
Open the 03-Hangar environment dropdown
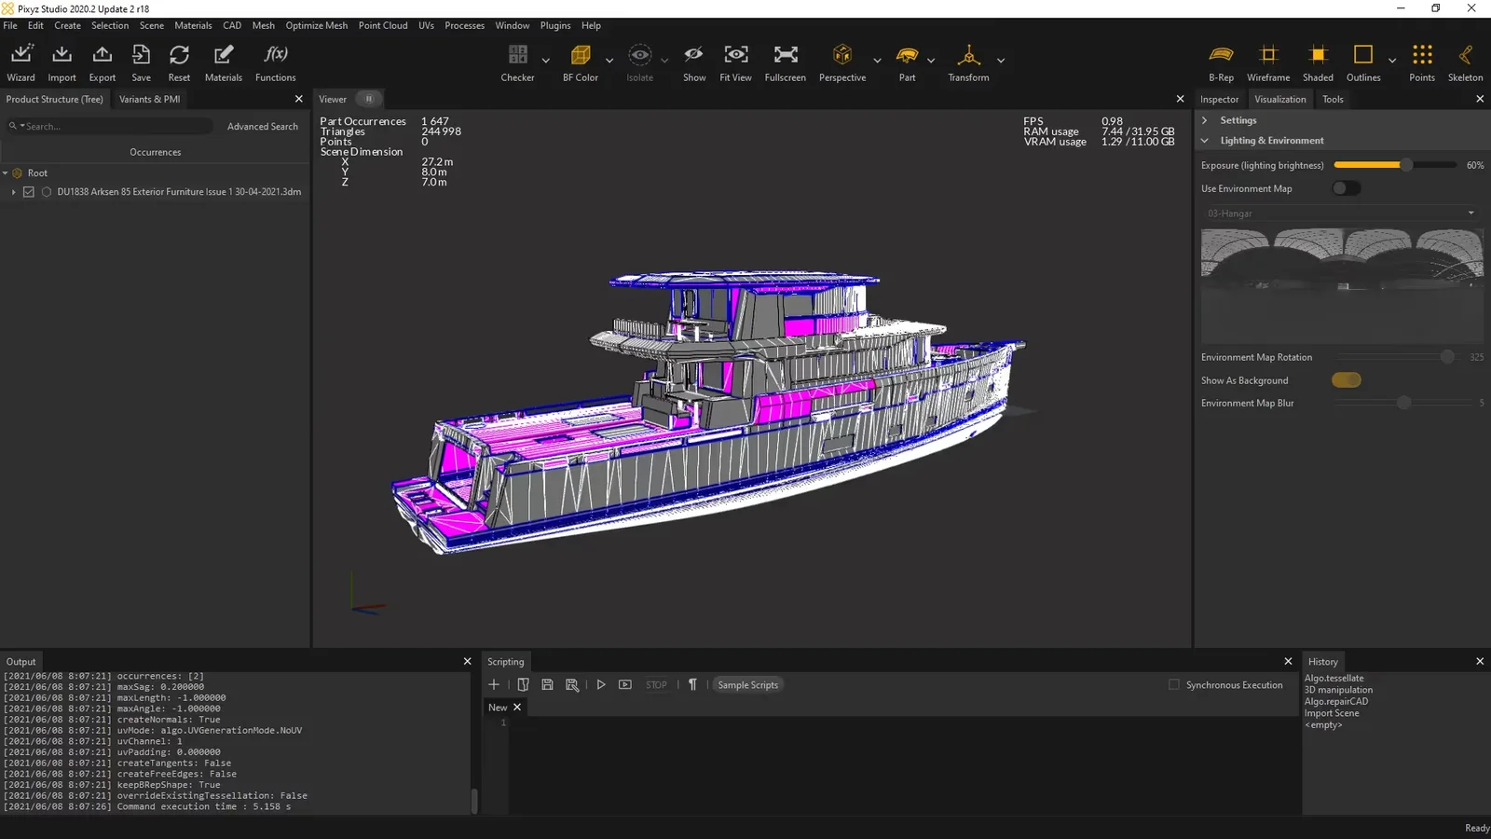[1341, 213]
